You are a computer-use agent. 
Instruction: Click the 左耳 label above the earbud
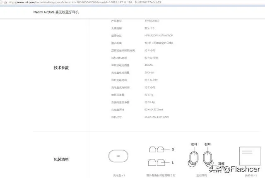point(194,144)
